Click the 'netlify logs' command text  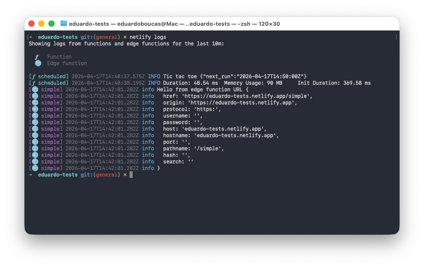click(x=147, y=37)
